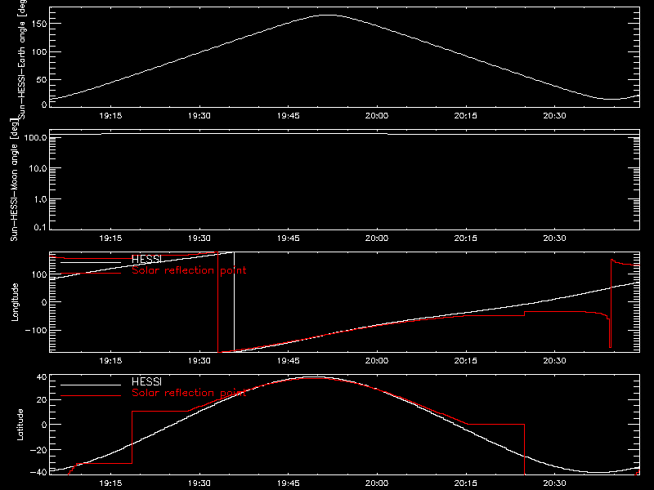Image resolution: width=654 pixels, height=490 pixels.
Task: Click the 40 tick on Latitude axis
Action: tap(42, 377)
